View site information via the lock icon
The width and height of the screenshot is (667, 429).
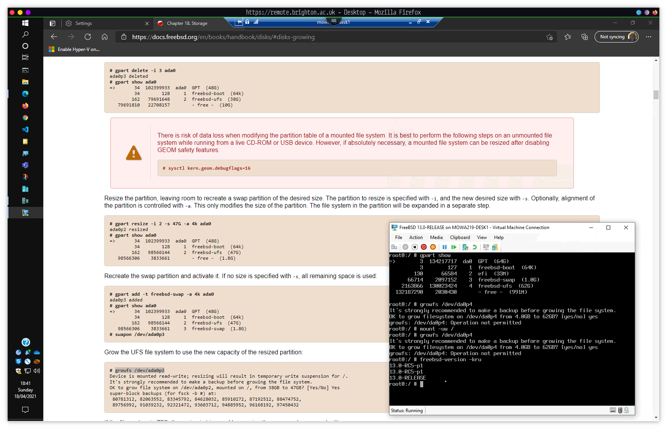point(124,37)
